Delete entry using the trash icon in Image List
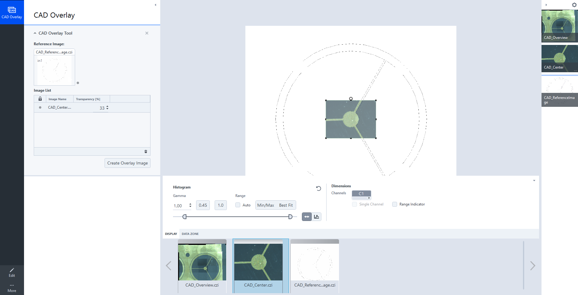578x295 pixels. [x=146, y=151]
